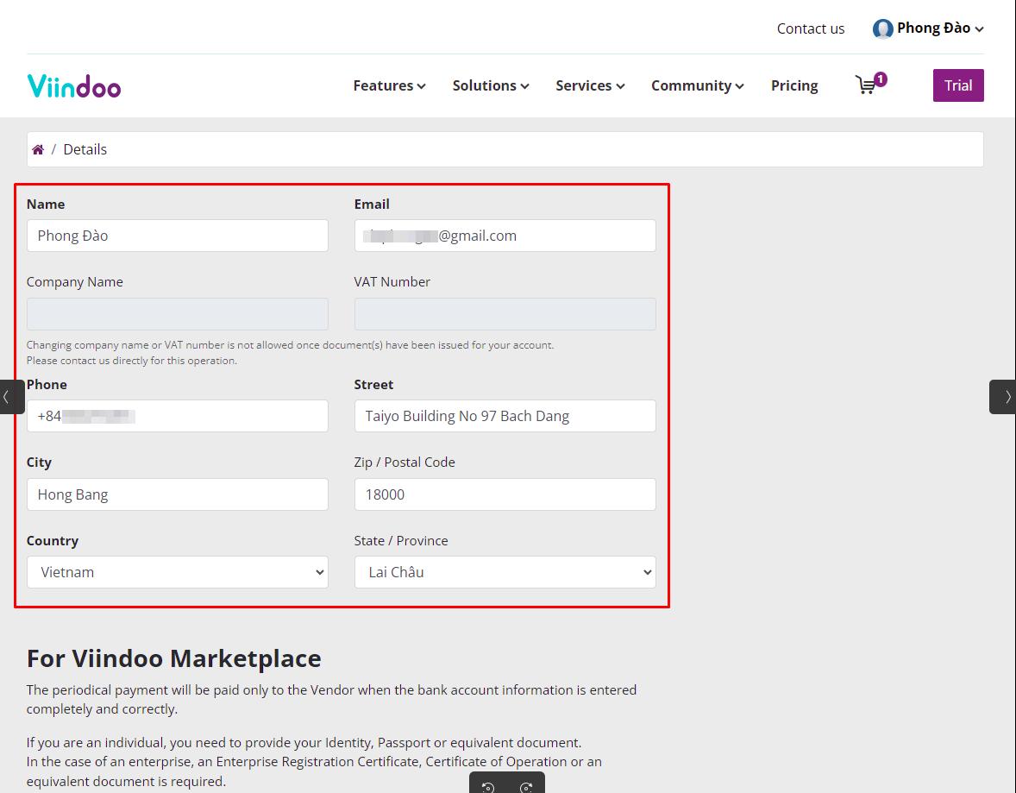Click the "The periodical payment" paragraph

pyautogui.click(x=332, y=700)
